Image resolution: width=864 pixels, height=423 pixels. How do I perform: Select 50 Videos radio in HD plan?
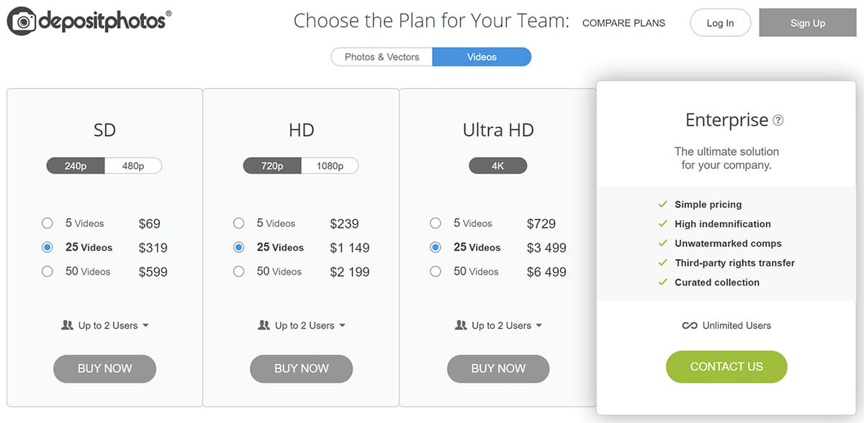tap(239, 272)
